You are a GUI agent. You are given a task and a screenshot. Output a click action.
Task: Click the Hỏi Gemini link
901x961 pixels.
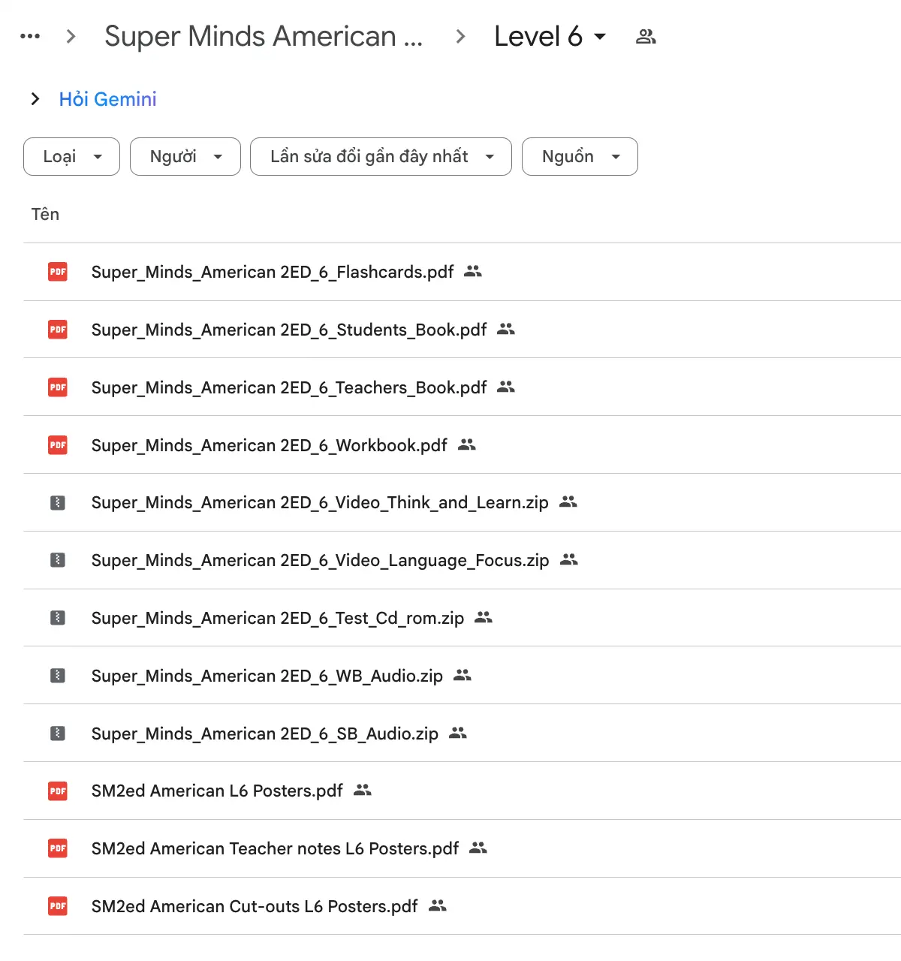(107, 99)
